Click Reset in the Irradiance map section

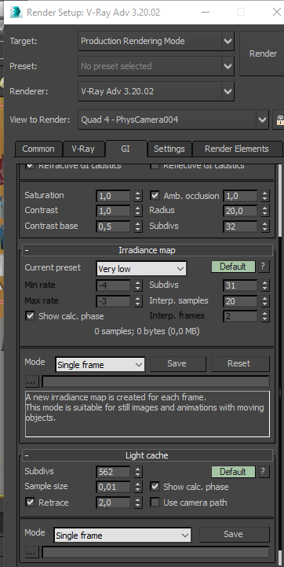[240, 364]
